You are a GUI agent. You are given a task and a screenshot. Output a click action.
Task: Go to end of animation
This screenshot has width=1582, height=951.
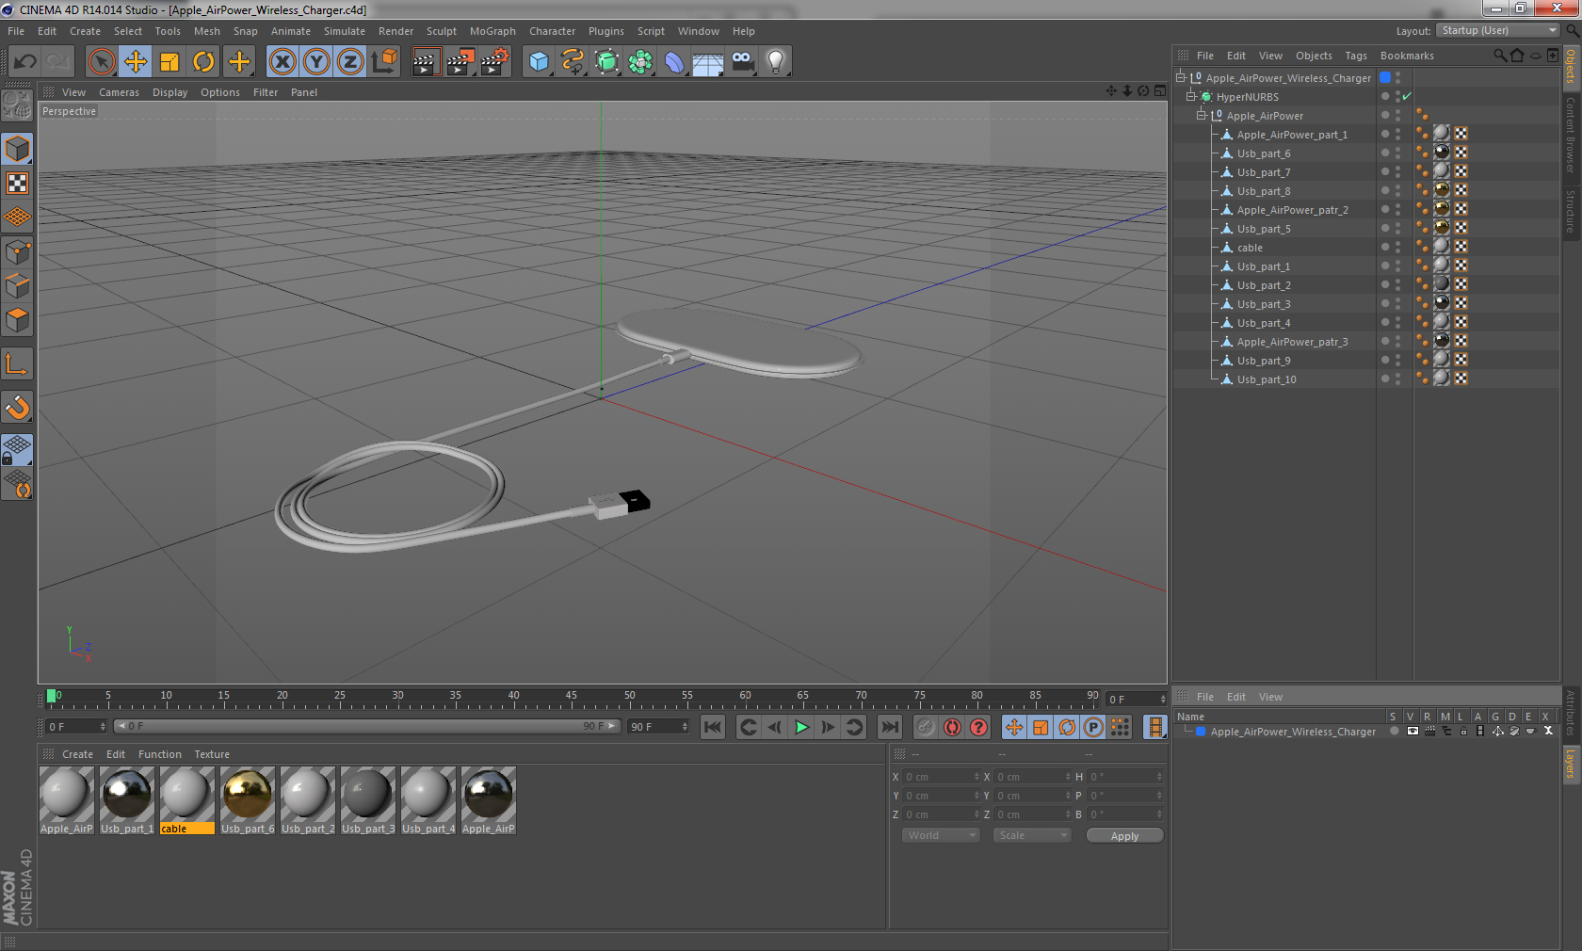click(x=889, y=726)
